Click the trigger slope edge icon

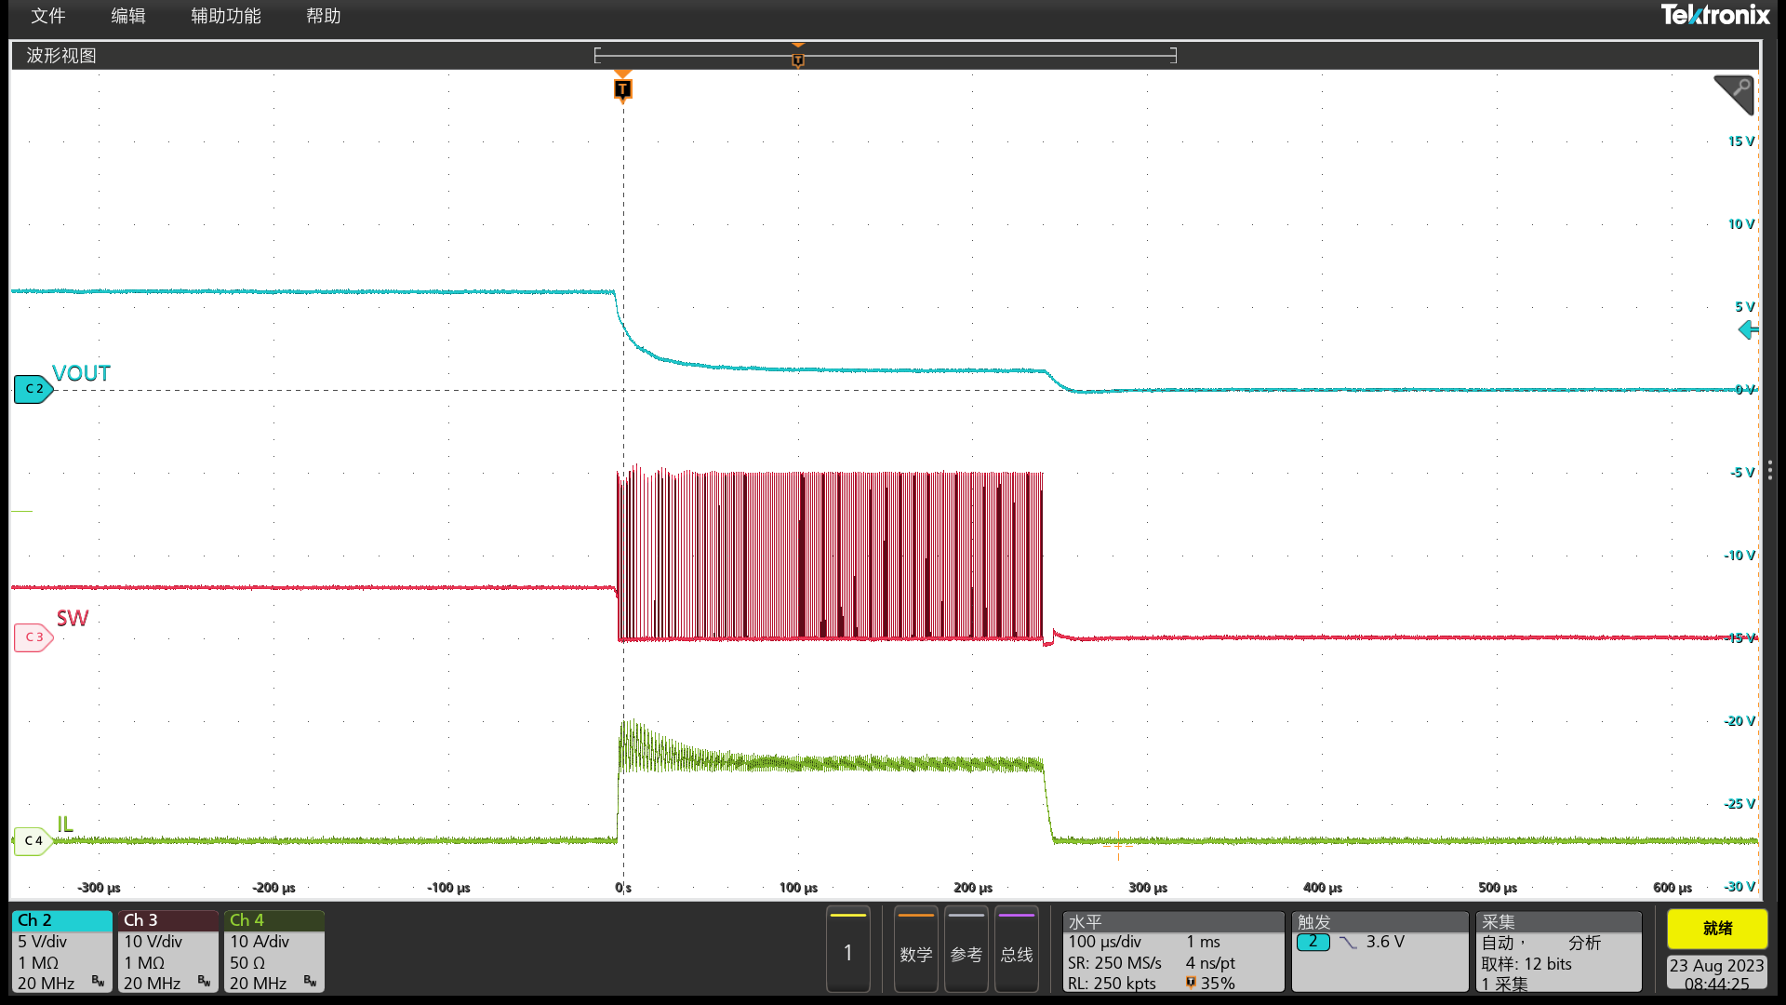pos(1348,943)
